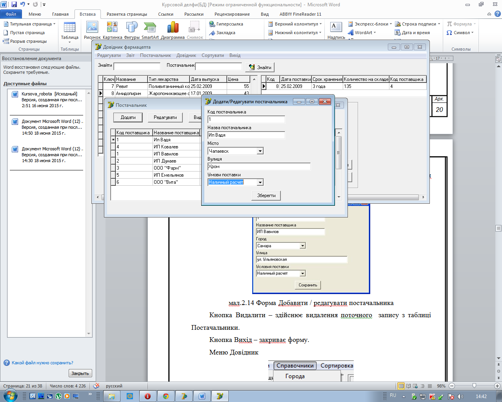Image resolution: width=502 pixels, height=402 pixels.
Task: Click the zoom slider in Word status bar
Action: pyautogui.click(x=474, y=386)
